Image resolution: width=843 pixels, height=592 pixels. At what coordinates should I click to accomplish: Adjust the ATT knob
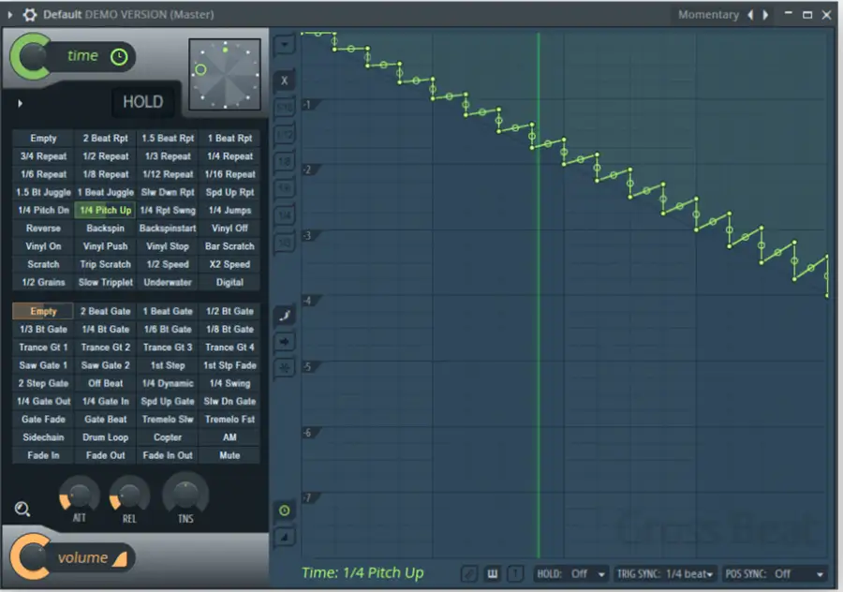coord(78,498)
